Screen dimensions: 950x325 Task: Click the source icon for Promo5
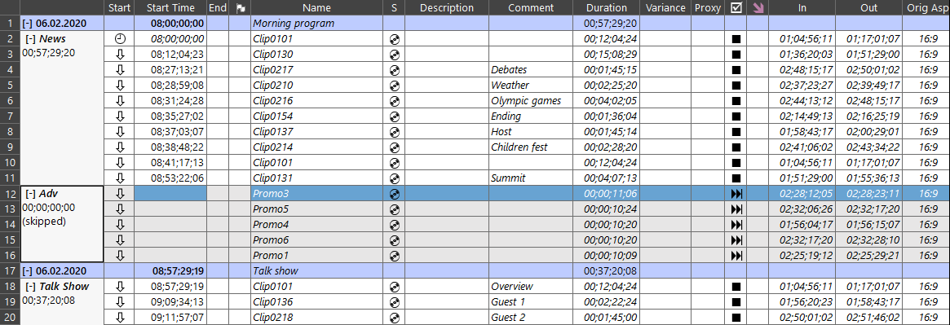point(395,209)
